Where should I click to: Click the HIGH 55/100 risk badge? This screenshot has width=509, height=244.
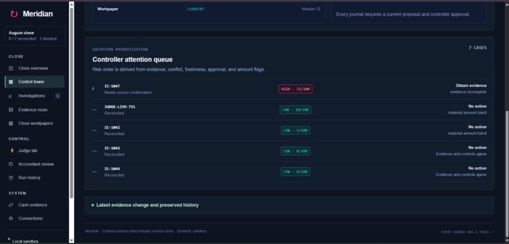click(x=296, y=89)
